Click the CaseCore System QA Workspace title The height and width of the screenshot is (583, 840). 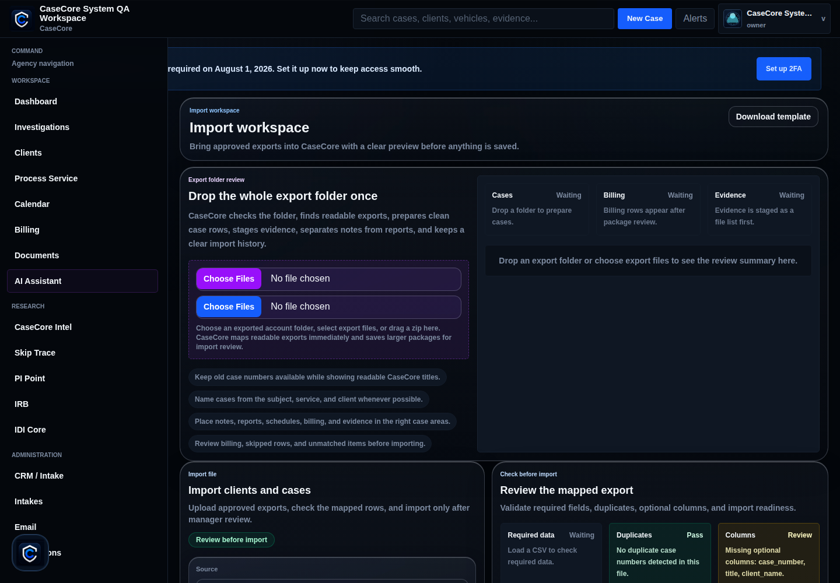85,13
